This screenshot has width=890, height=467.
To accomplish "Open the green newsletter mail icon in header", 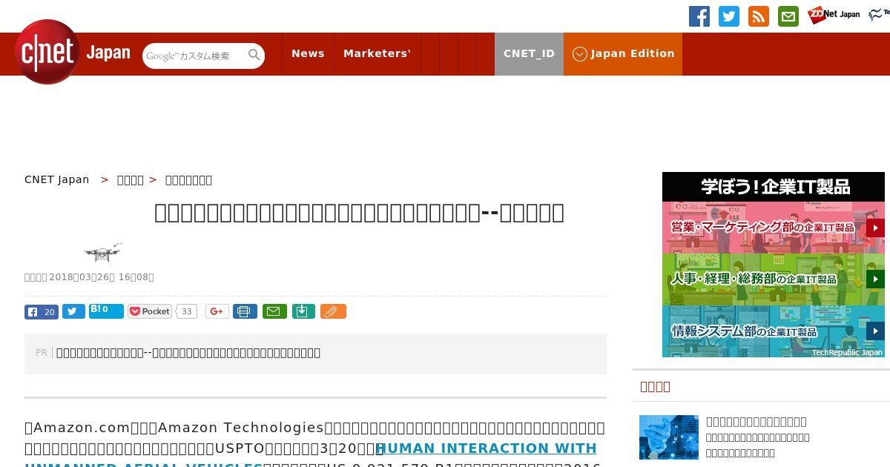I will (788, 16).
